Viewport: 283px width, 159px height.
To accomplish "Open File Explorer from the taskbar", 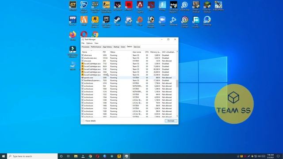I will [76, 156].
